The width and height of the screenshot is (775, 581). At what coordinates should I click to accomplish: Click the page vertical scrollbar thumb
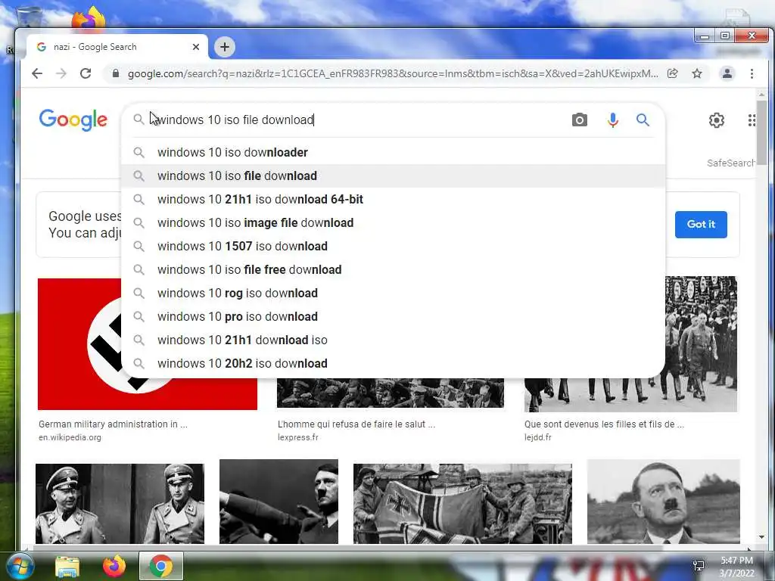761,132
